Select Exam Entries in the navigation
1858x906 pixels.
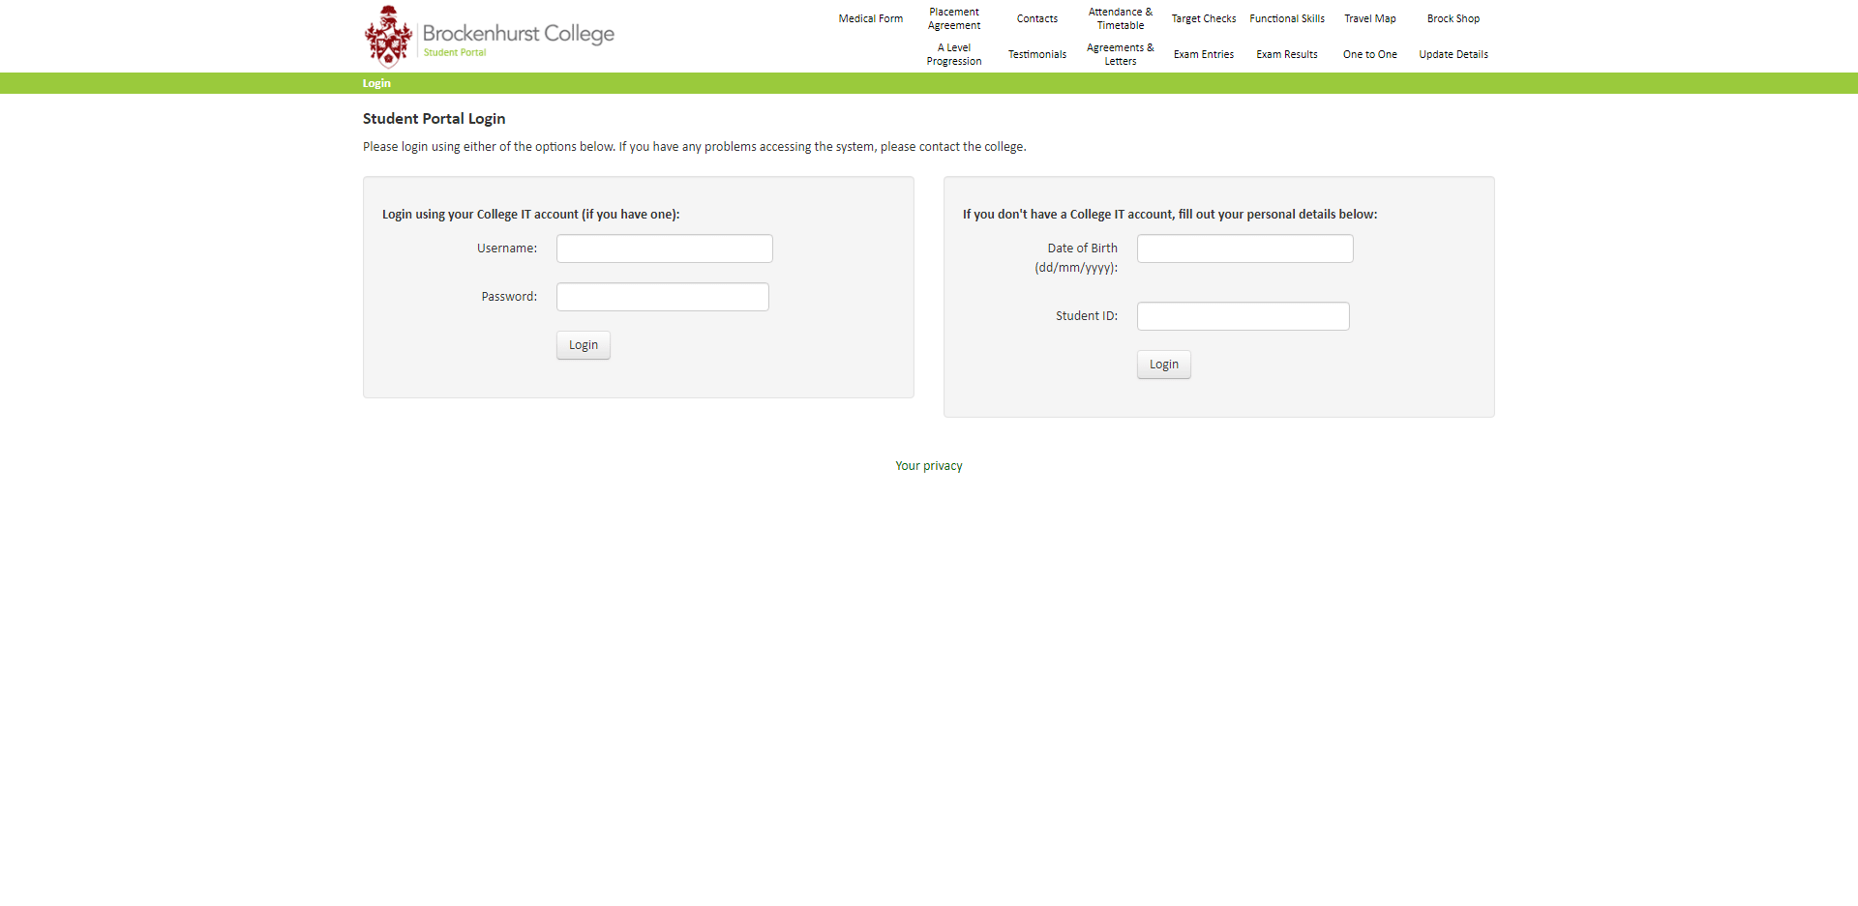click(x=1204, y=55)
